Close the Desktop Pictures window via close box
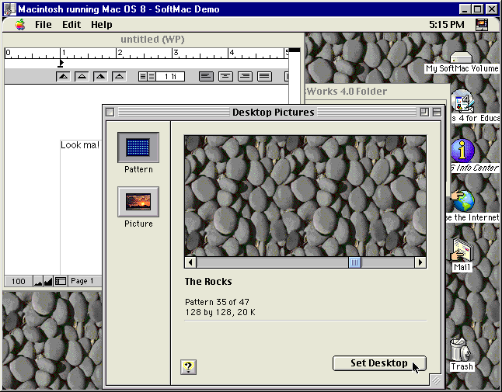The height and width of the screenshot is (392, 502). tap(110, 113)
